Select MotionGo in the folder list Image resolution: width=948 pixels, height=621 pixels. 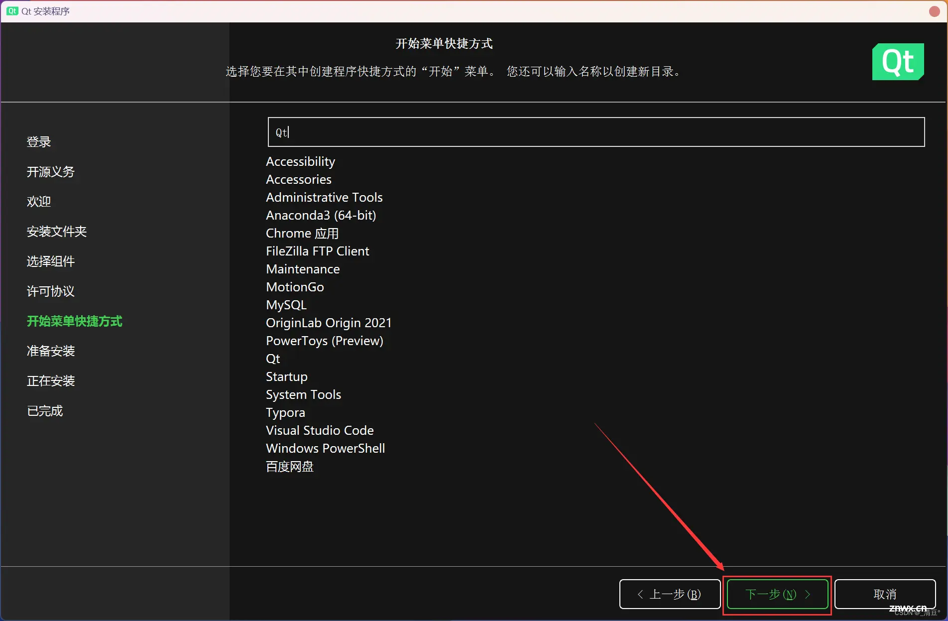(x=295, y=287)
